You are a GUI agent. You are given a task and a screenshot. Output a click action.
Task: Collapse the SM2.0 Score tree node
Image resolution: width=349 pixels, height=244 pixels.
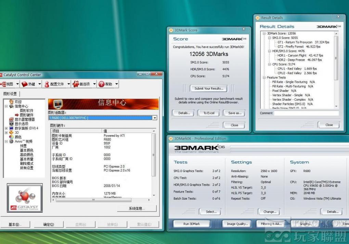point(269,38)
